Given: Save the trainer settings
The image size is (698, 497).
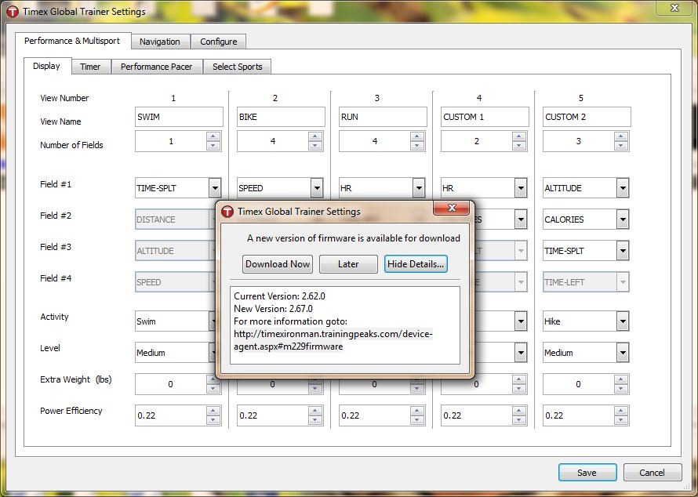Looking at the screenshot, I should coord(587,473).
